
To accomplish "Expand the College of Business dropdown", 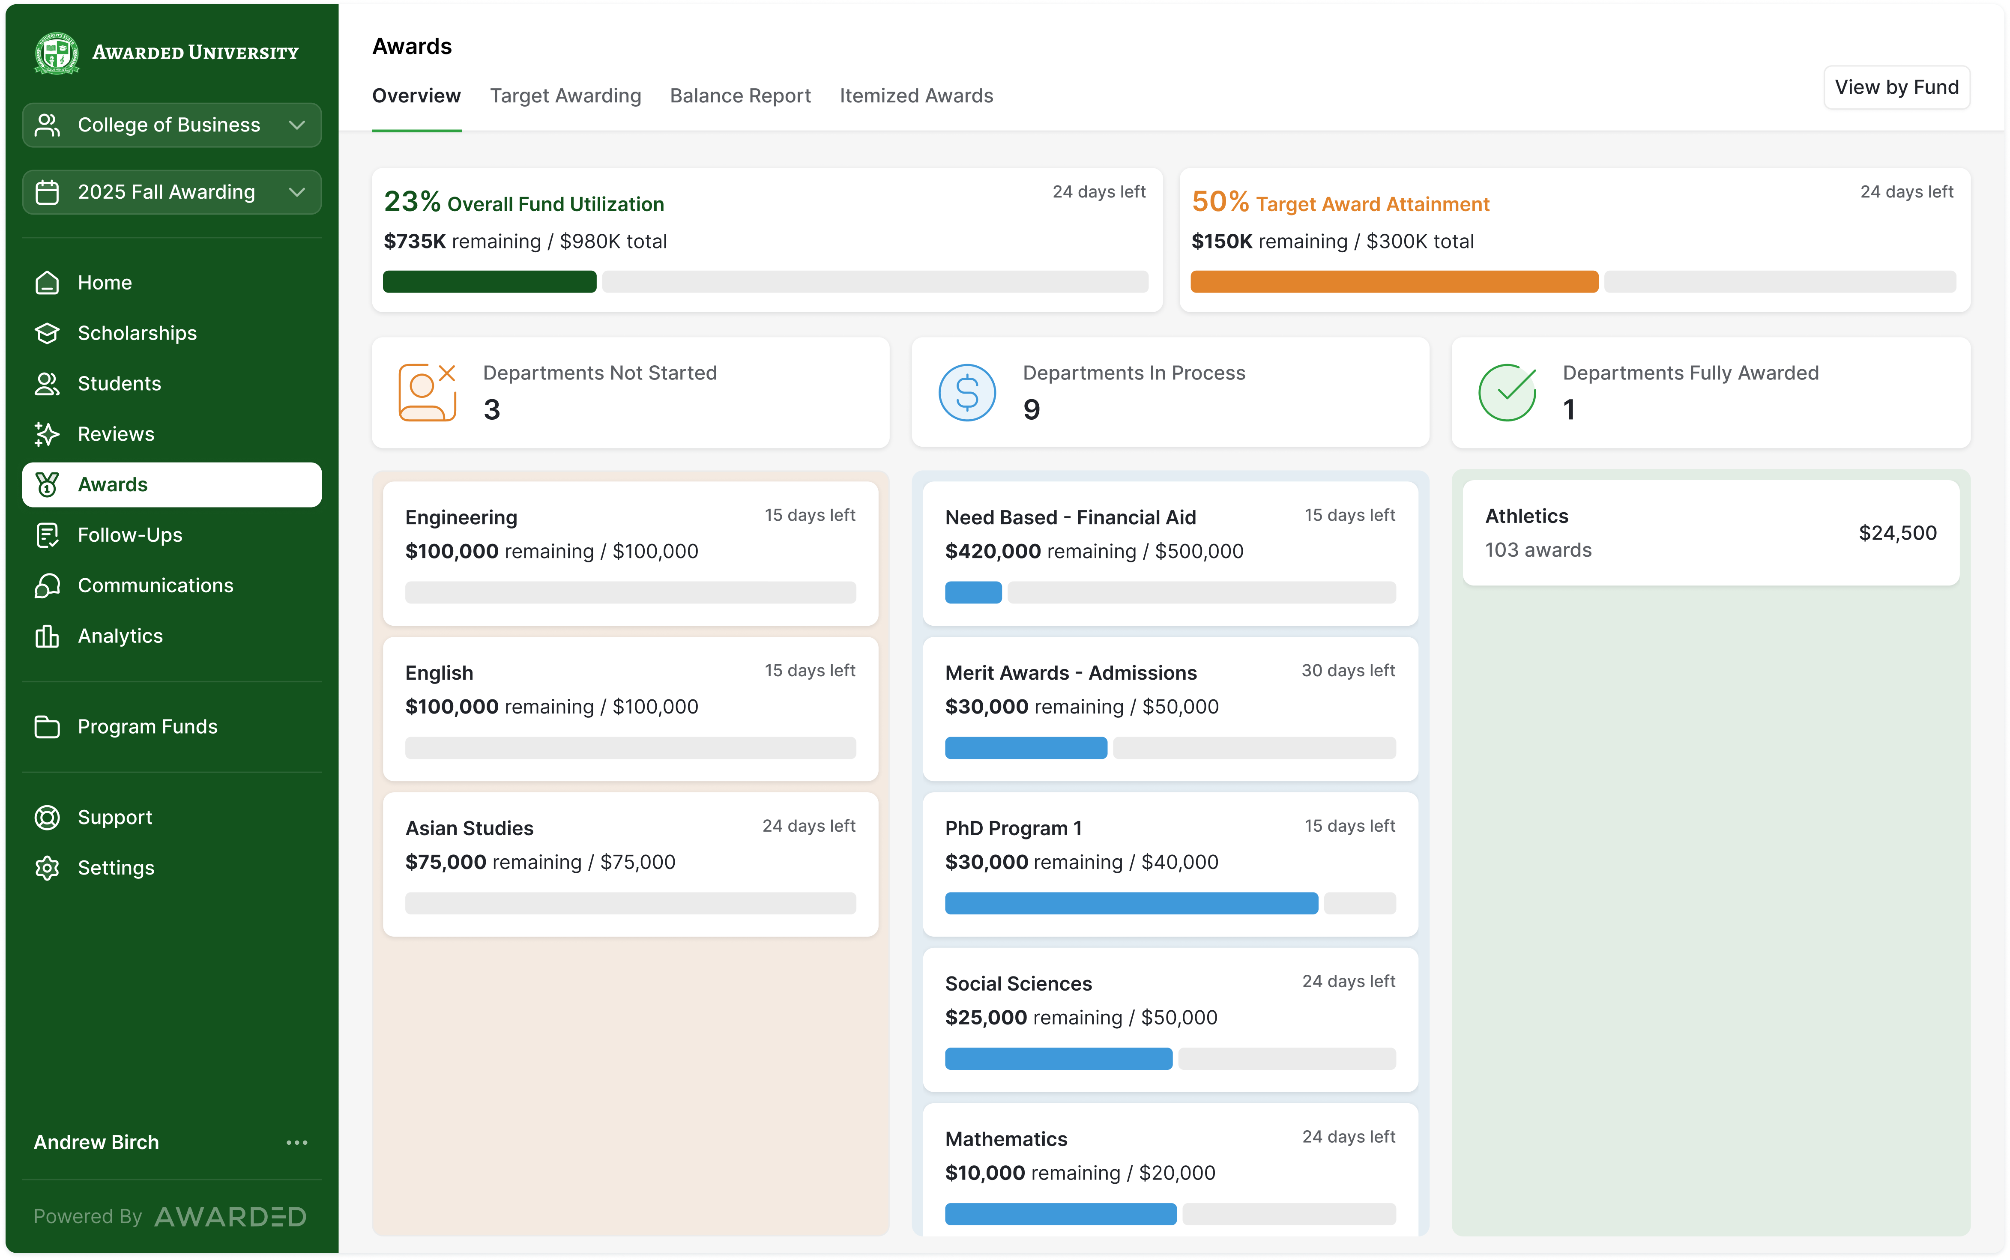I will click(172, 125).
